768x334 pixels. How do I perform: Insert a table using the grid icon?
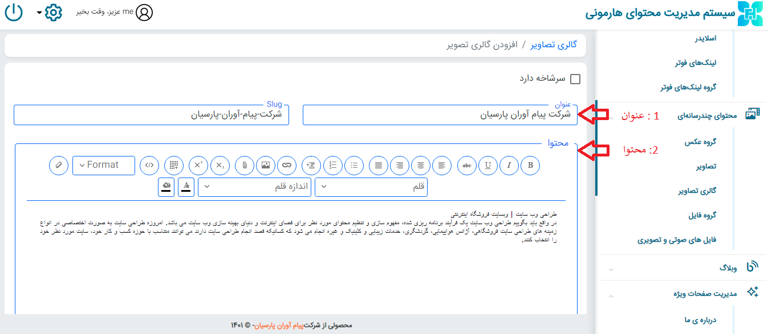[x=174, y=165]
